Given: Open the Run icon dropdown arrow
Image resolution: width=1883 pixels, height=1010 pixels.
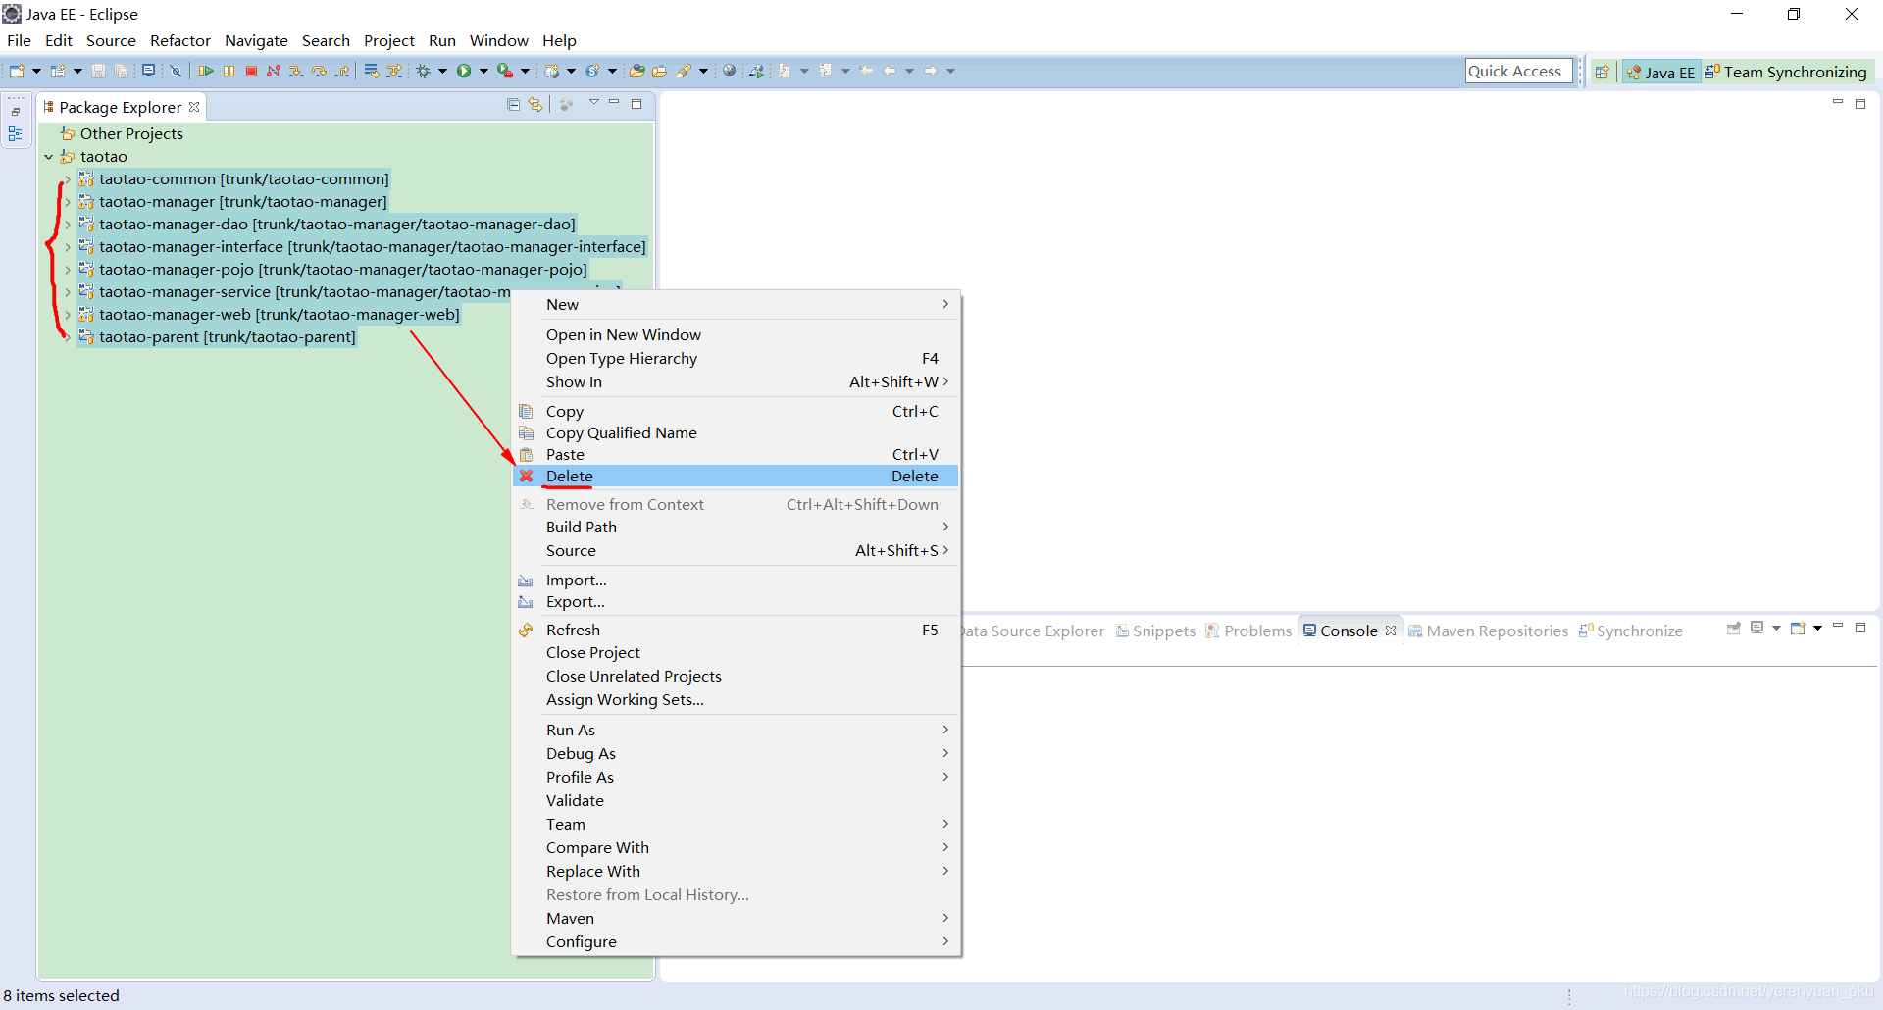Looking at the screenshot, I should coord(483,71).
